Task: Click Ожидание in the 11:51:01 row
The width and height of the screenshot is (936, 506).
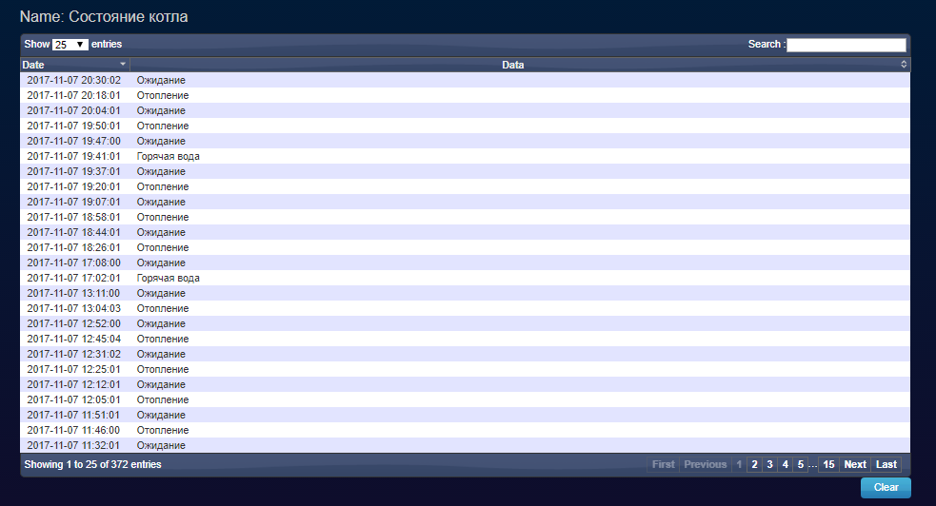Action: point(161,415)
